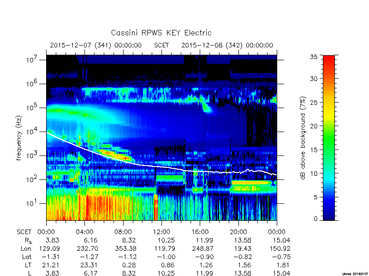
Task: Click the SCET row label beside the time ticks
Action: 24,232
